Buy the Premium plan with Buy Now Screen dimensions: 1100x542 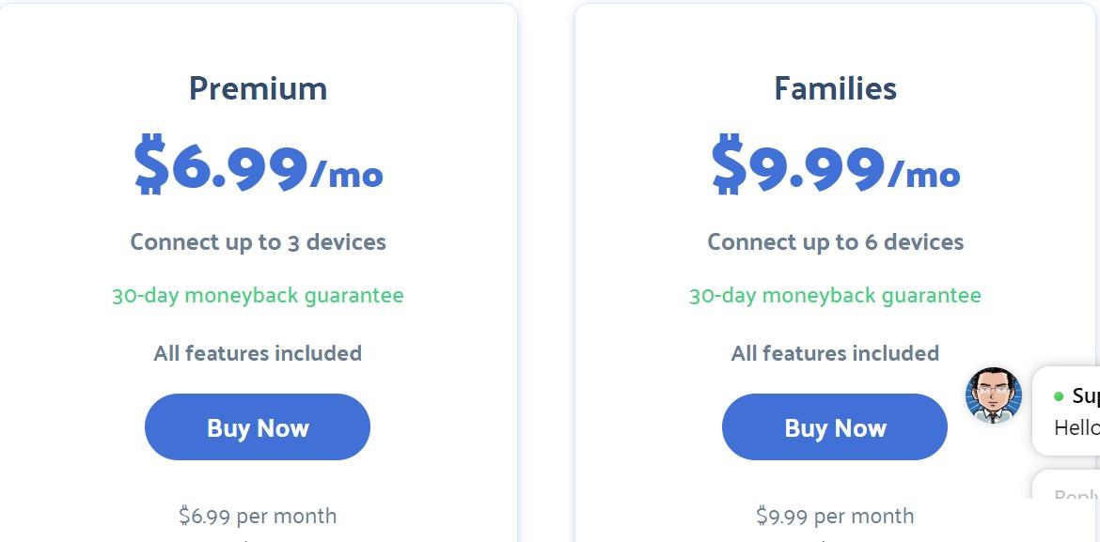coord(258,427)
